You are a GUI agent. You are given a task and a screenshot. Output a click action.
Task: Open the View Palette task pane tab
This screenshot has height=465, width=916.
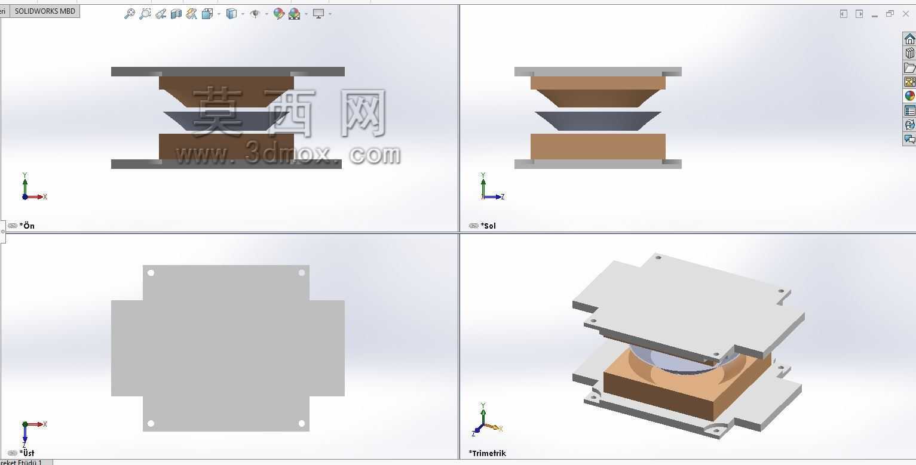[x=909, y=82]
